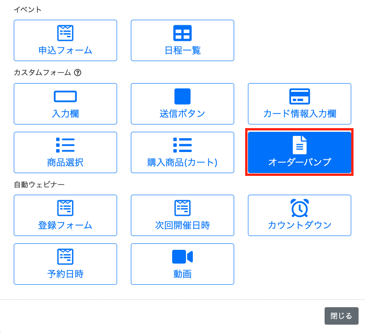The height and width of the screenshot is (332, 365).
Task: Click the rectangle outline icon for 入力欄
Action: click(65, 96)
